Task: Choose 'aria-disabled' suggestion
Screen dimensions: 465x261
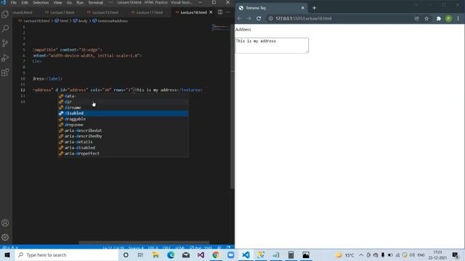Action: [x=123, y=148]
